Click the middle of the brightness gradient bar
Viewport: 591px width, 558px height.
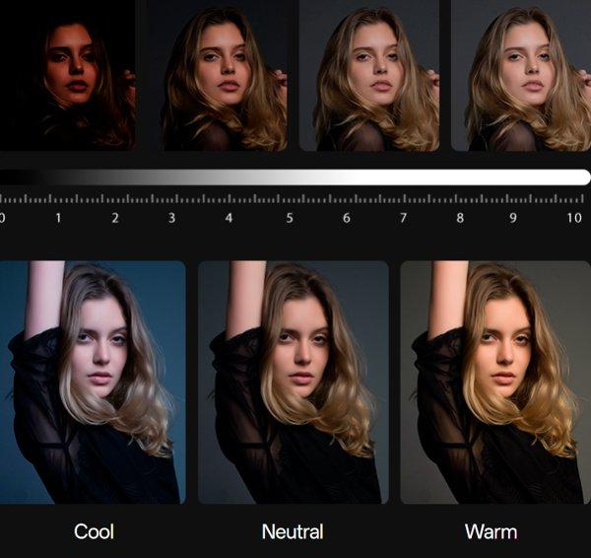pos(295,177)
